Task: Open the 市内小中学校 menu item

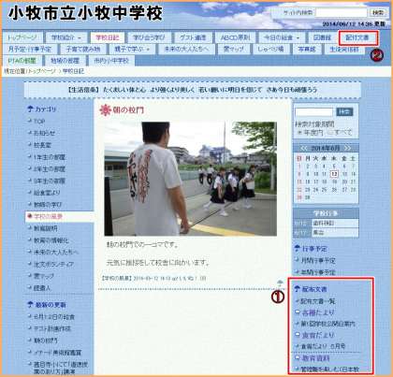Action: (x=111, y=61)
